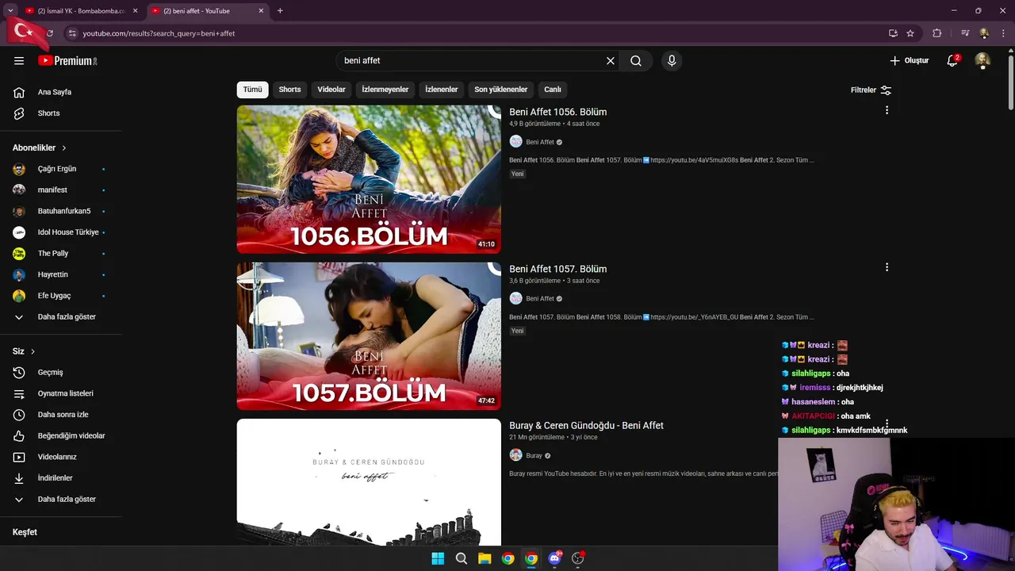Open the Beni Affet 1056. Bölüm thumbnail
The height and width of the screenshot is (571, 1015).
coord(369,179)
